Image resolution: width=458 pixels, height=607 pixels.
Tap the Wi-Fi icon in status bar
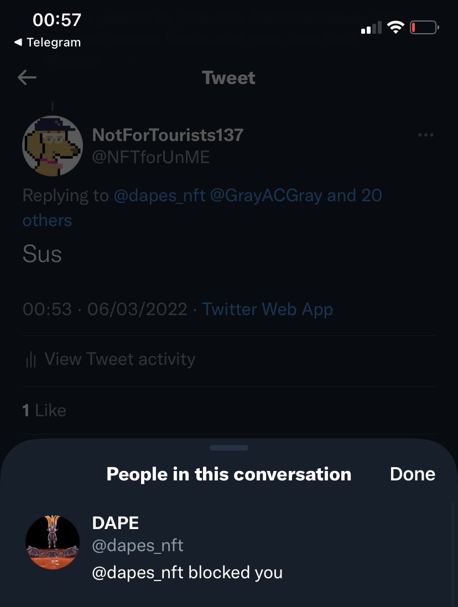[395, 27]
